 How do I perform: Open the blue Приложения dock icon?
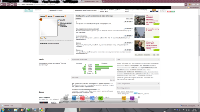tap(74, 98)
